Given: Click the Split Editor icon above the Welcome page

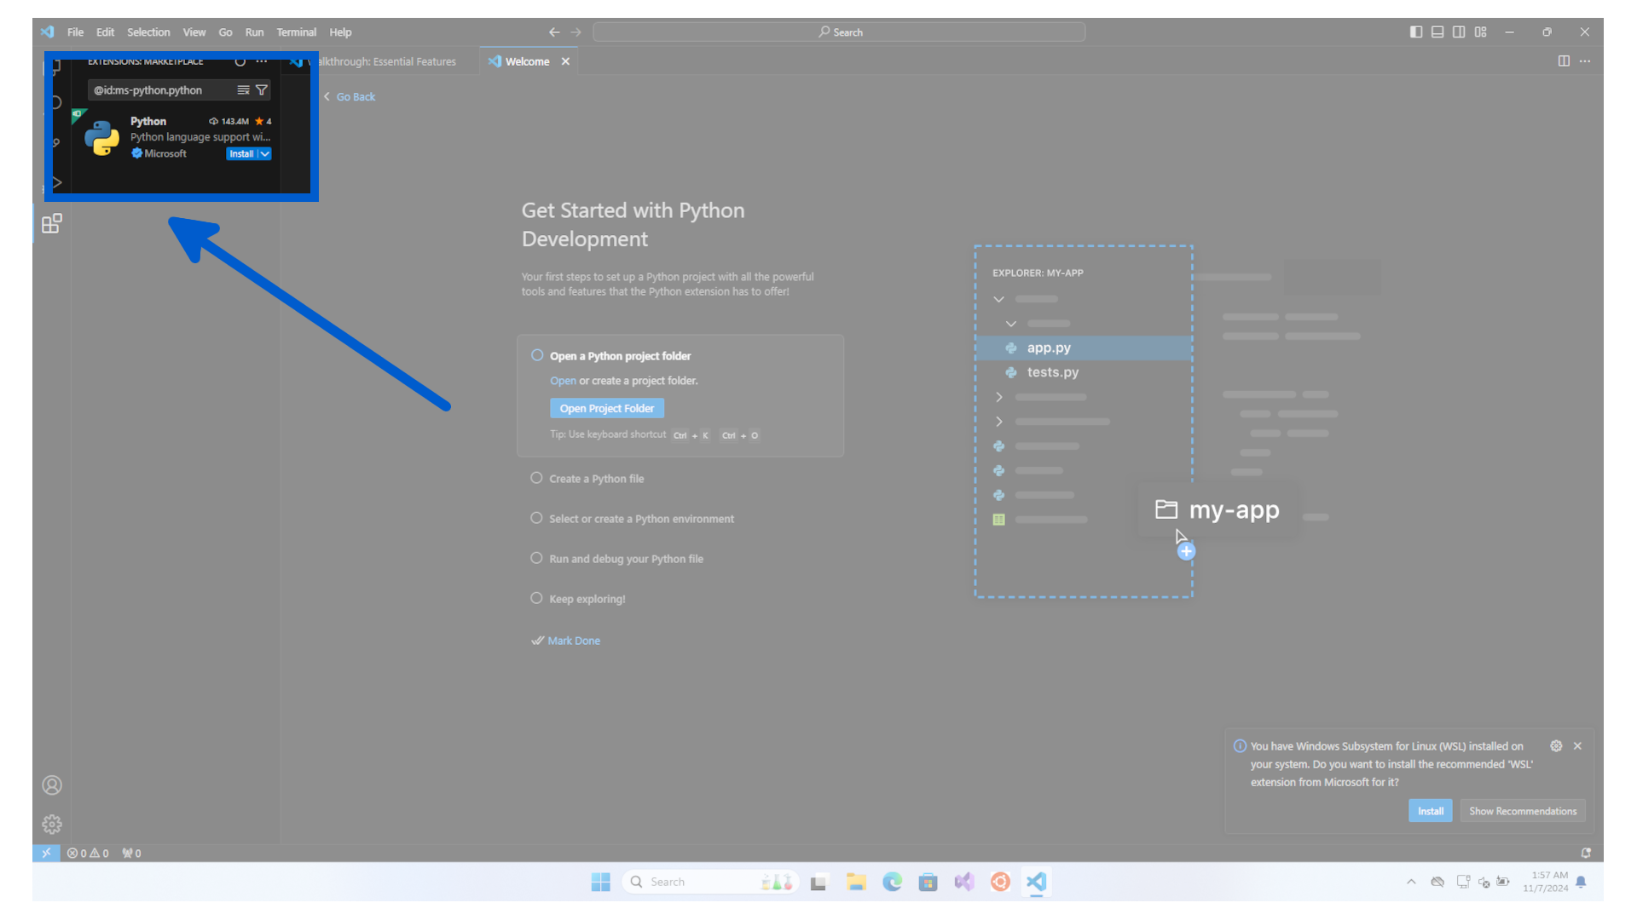Looking at the screenshot, I should click(x=1563, y=61).
